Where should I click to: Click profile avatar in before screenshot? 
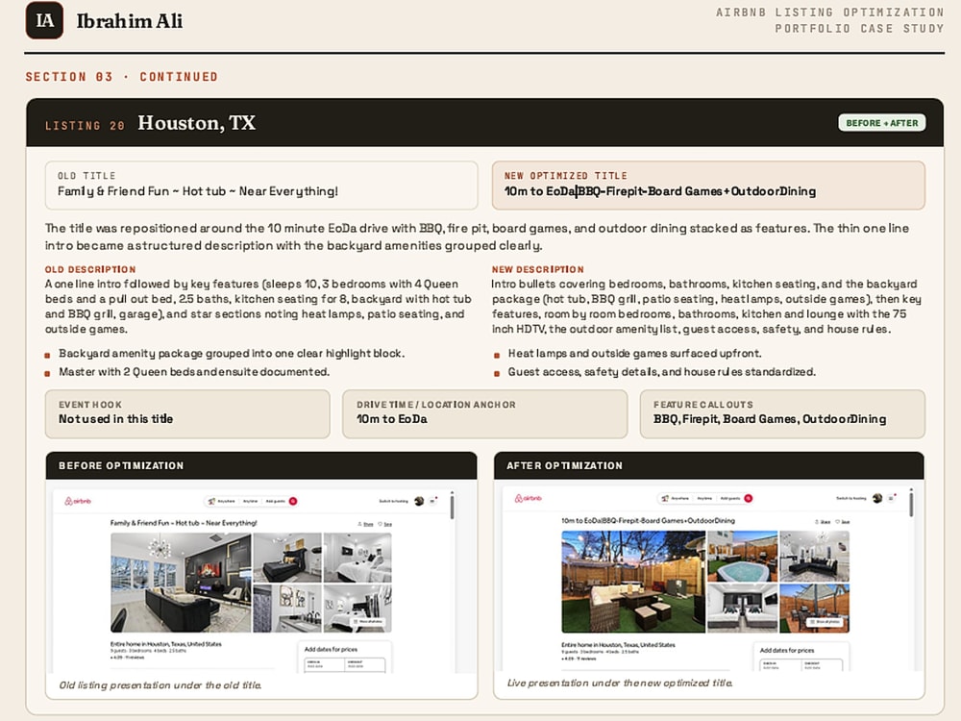[x=419, y=501]
